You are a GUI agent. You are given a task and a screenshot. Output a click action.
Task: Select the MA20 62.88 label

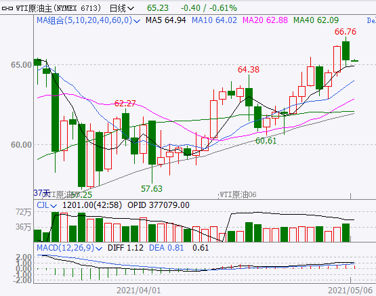coord(265,20)
